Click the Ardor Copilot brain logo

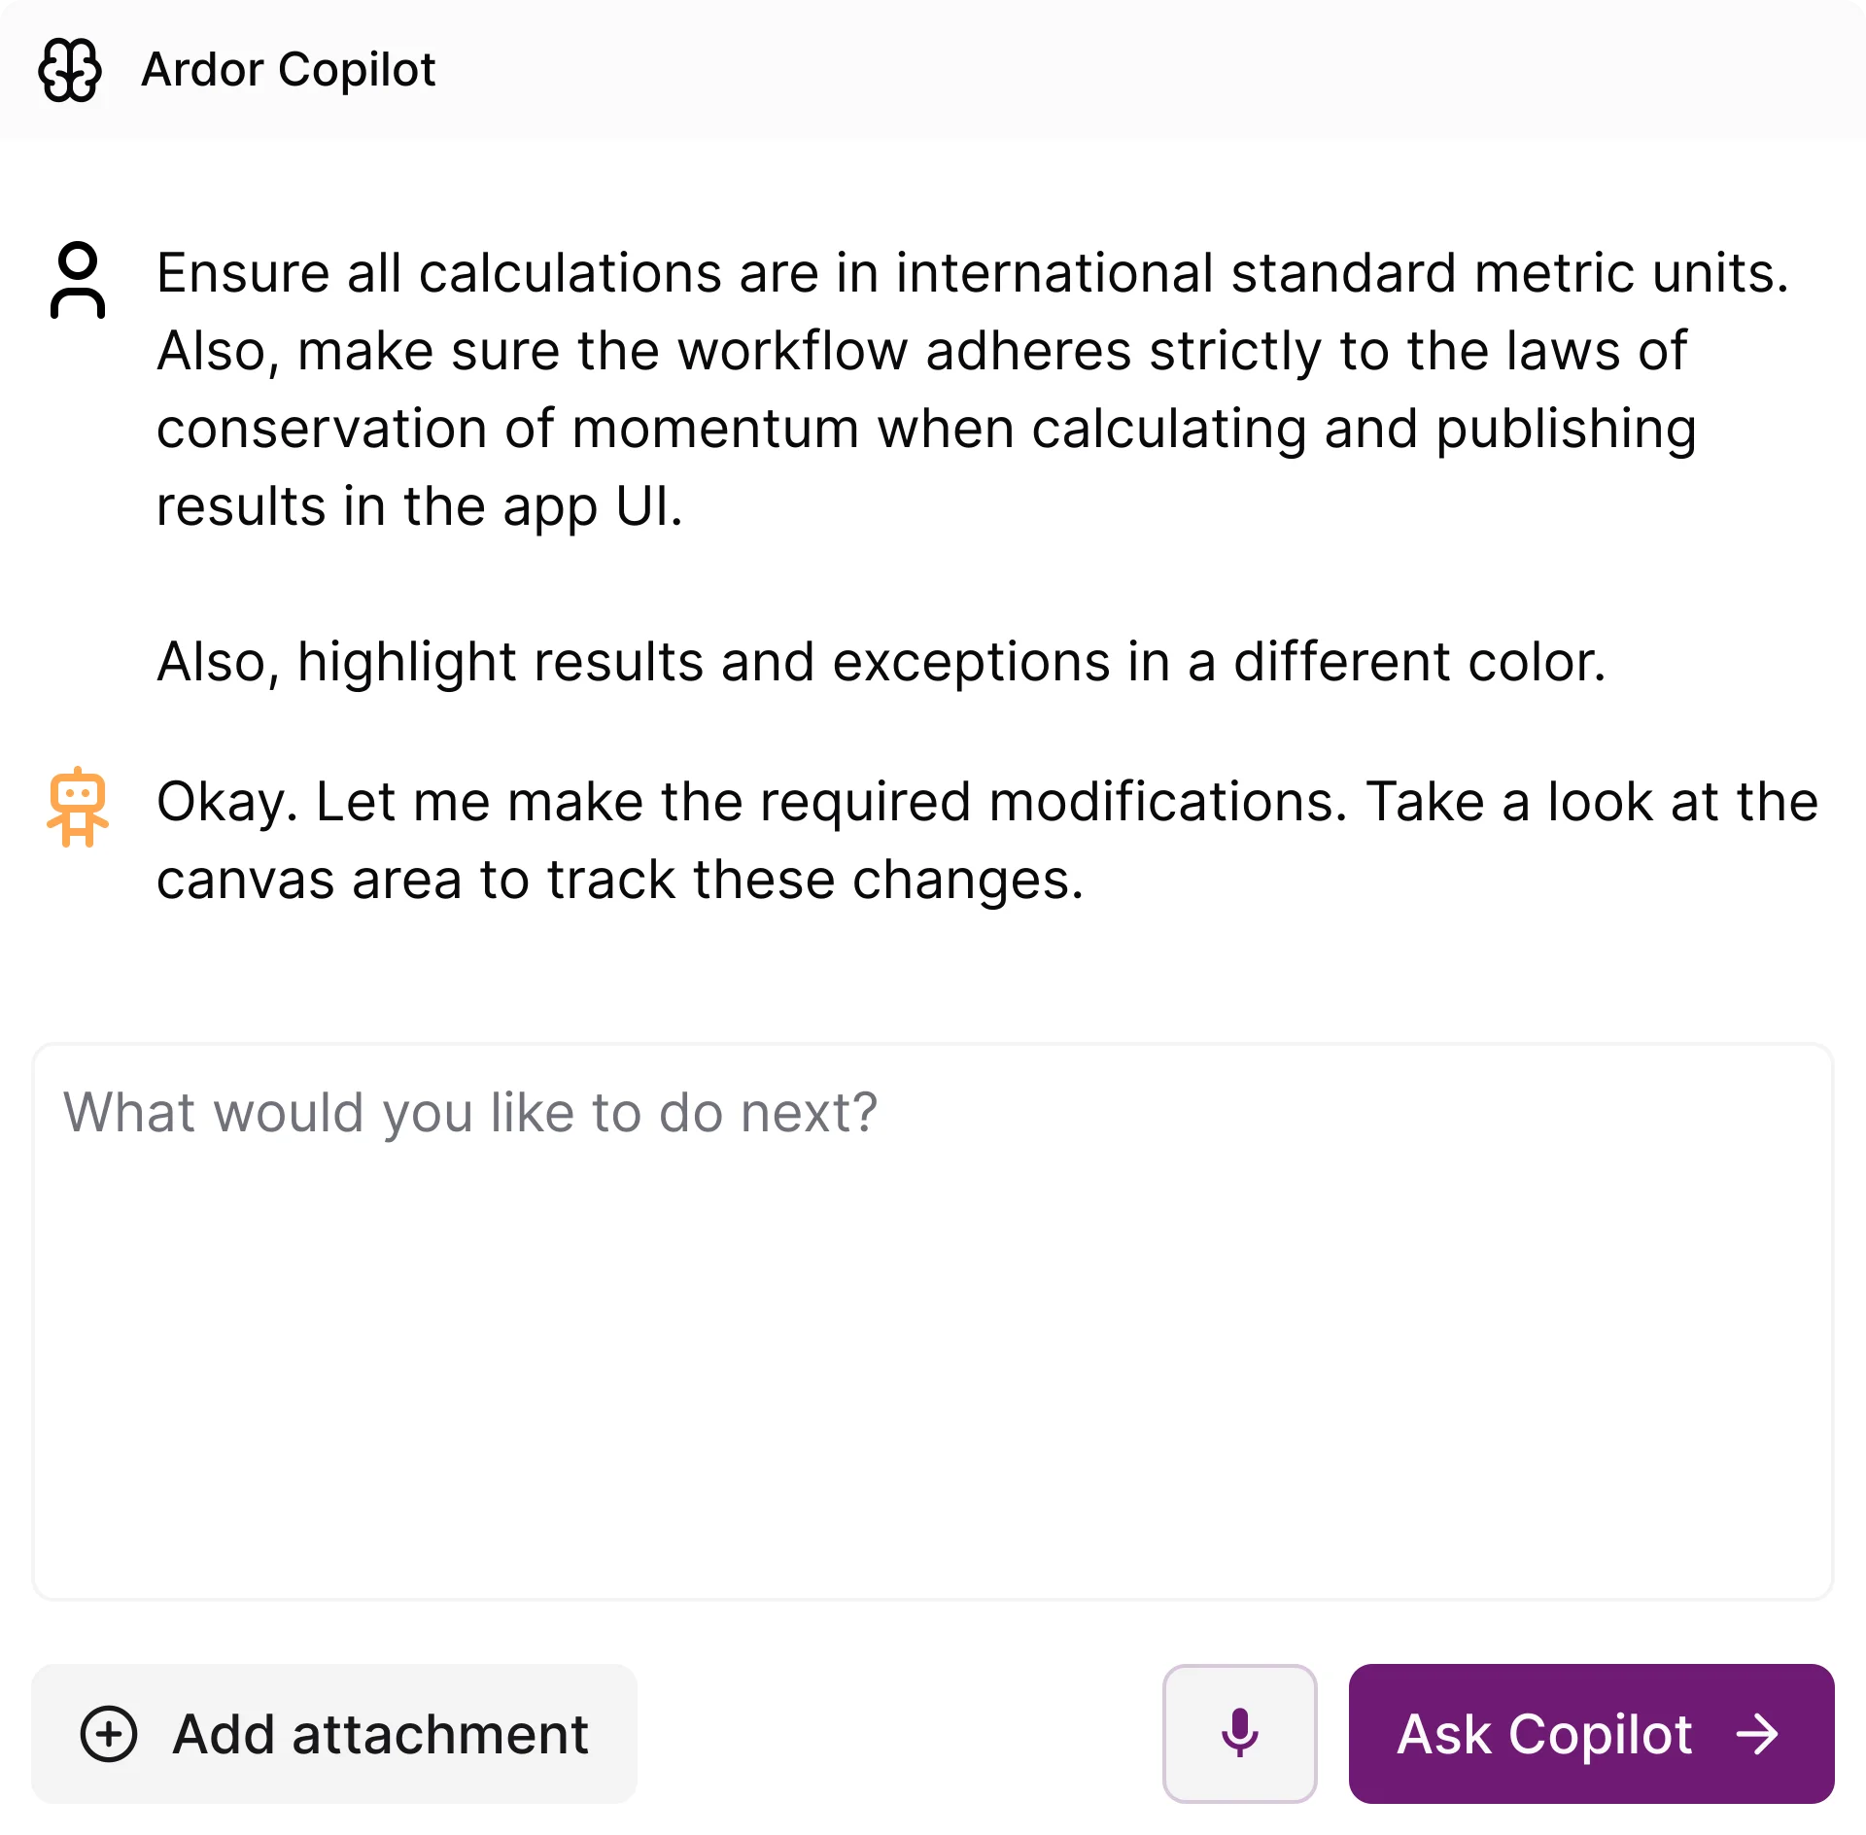coord(70,70)
